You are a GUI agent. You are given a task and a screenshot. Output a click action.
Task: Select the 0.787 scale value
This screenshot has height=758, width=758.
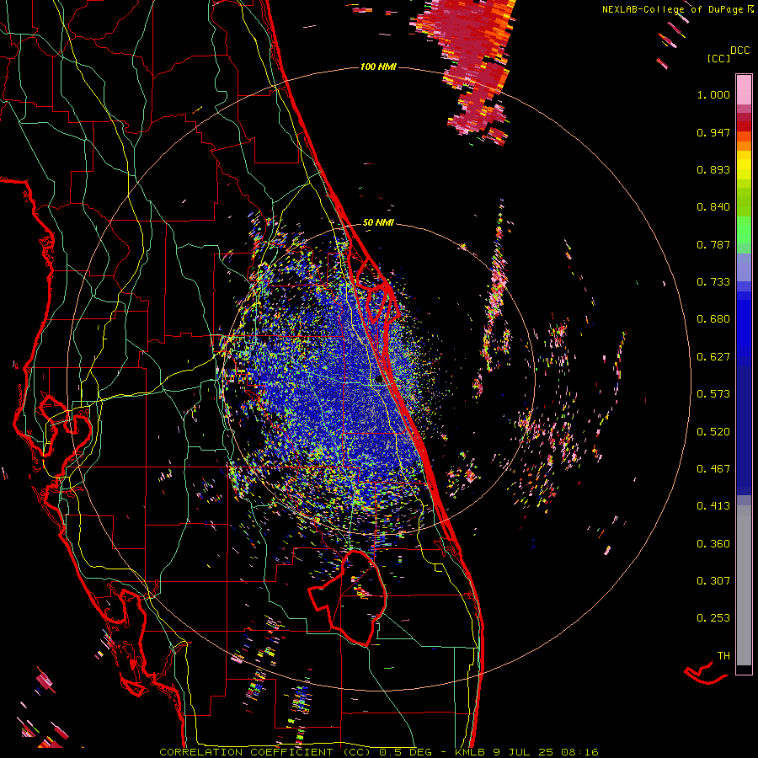coord(713,244)
